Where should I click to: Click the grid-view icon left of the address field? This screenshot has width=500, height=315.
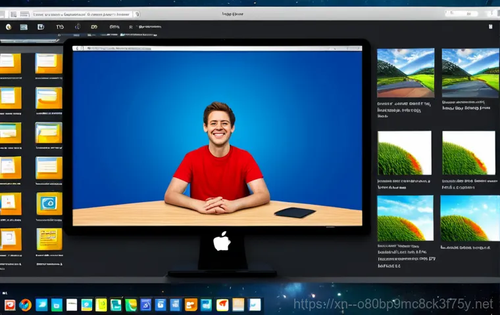coord(13,14)
